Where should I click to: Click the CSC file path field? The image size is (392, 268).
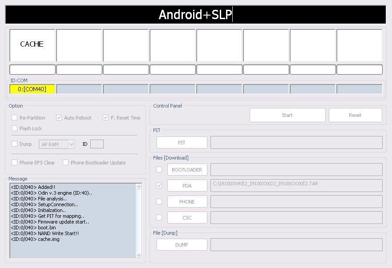pyautogui.click(x=296, y=217)
